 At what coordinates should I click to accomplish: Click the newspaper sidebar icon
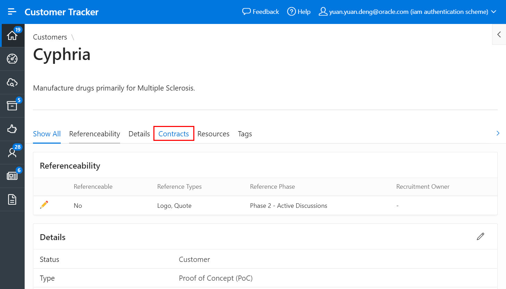pyautogui.click(x=12, y=176)
